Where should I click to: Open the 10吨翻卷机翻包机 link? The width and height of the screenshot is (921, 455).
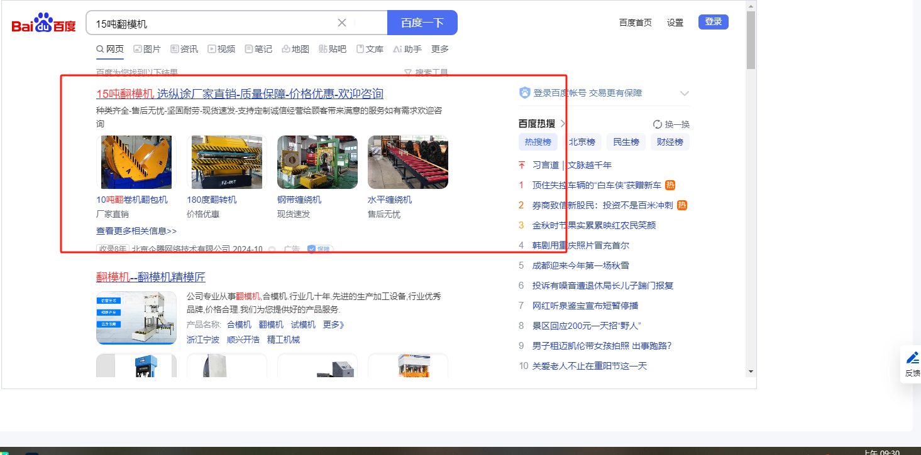point(132,200)
